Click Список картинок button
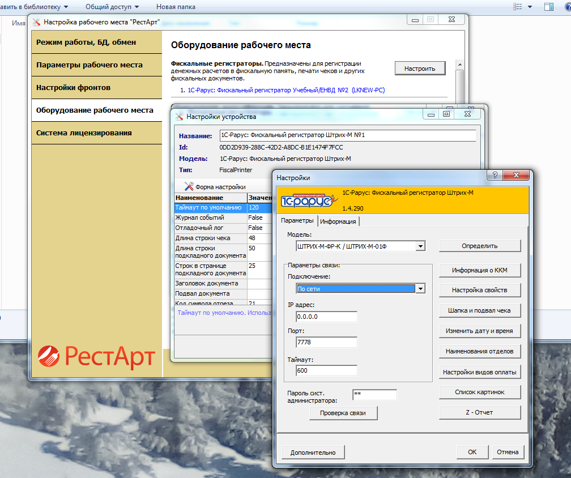Screen dimensions: 571x478 coord(480,392)
